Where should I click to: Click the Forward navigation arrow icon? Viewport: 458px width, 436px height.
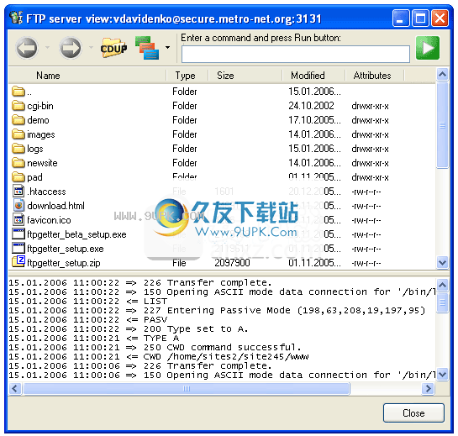(70, 48)
